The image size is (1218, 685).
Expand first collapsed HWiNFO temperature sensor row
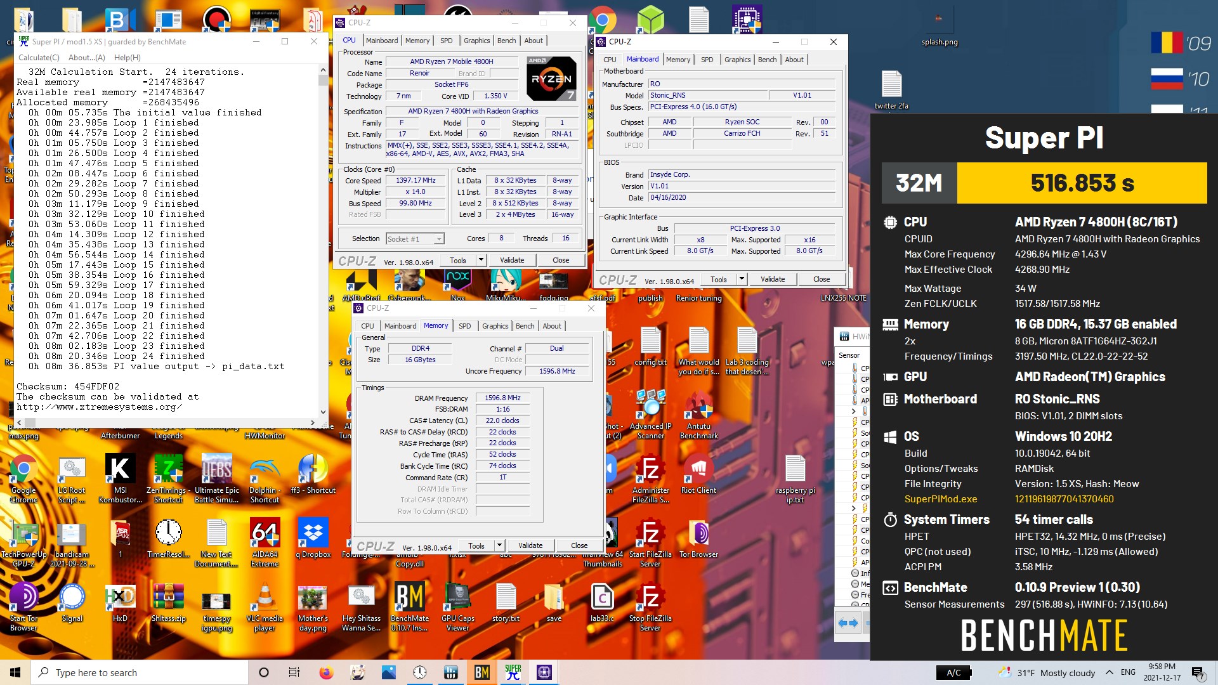point(853,412)
